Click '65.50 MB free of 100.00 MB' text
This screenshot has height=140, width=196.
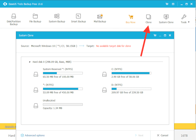pyautogui.click(x=58, y=77)
